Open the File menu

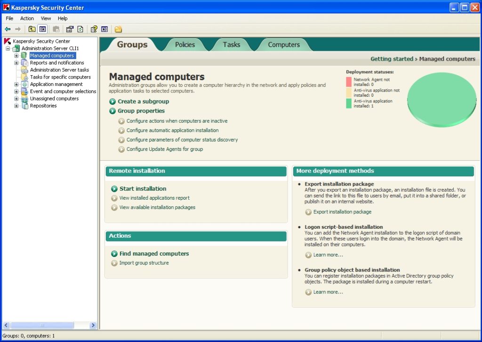[9, 18]
